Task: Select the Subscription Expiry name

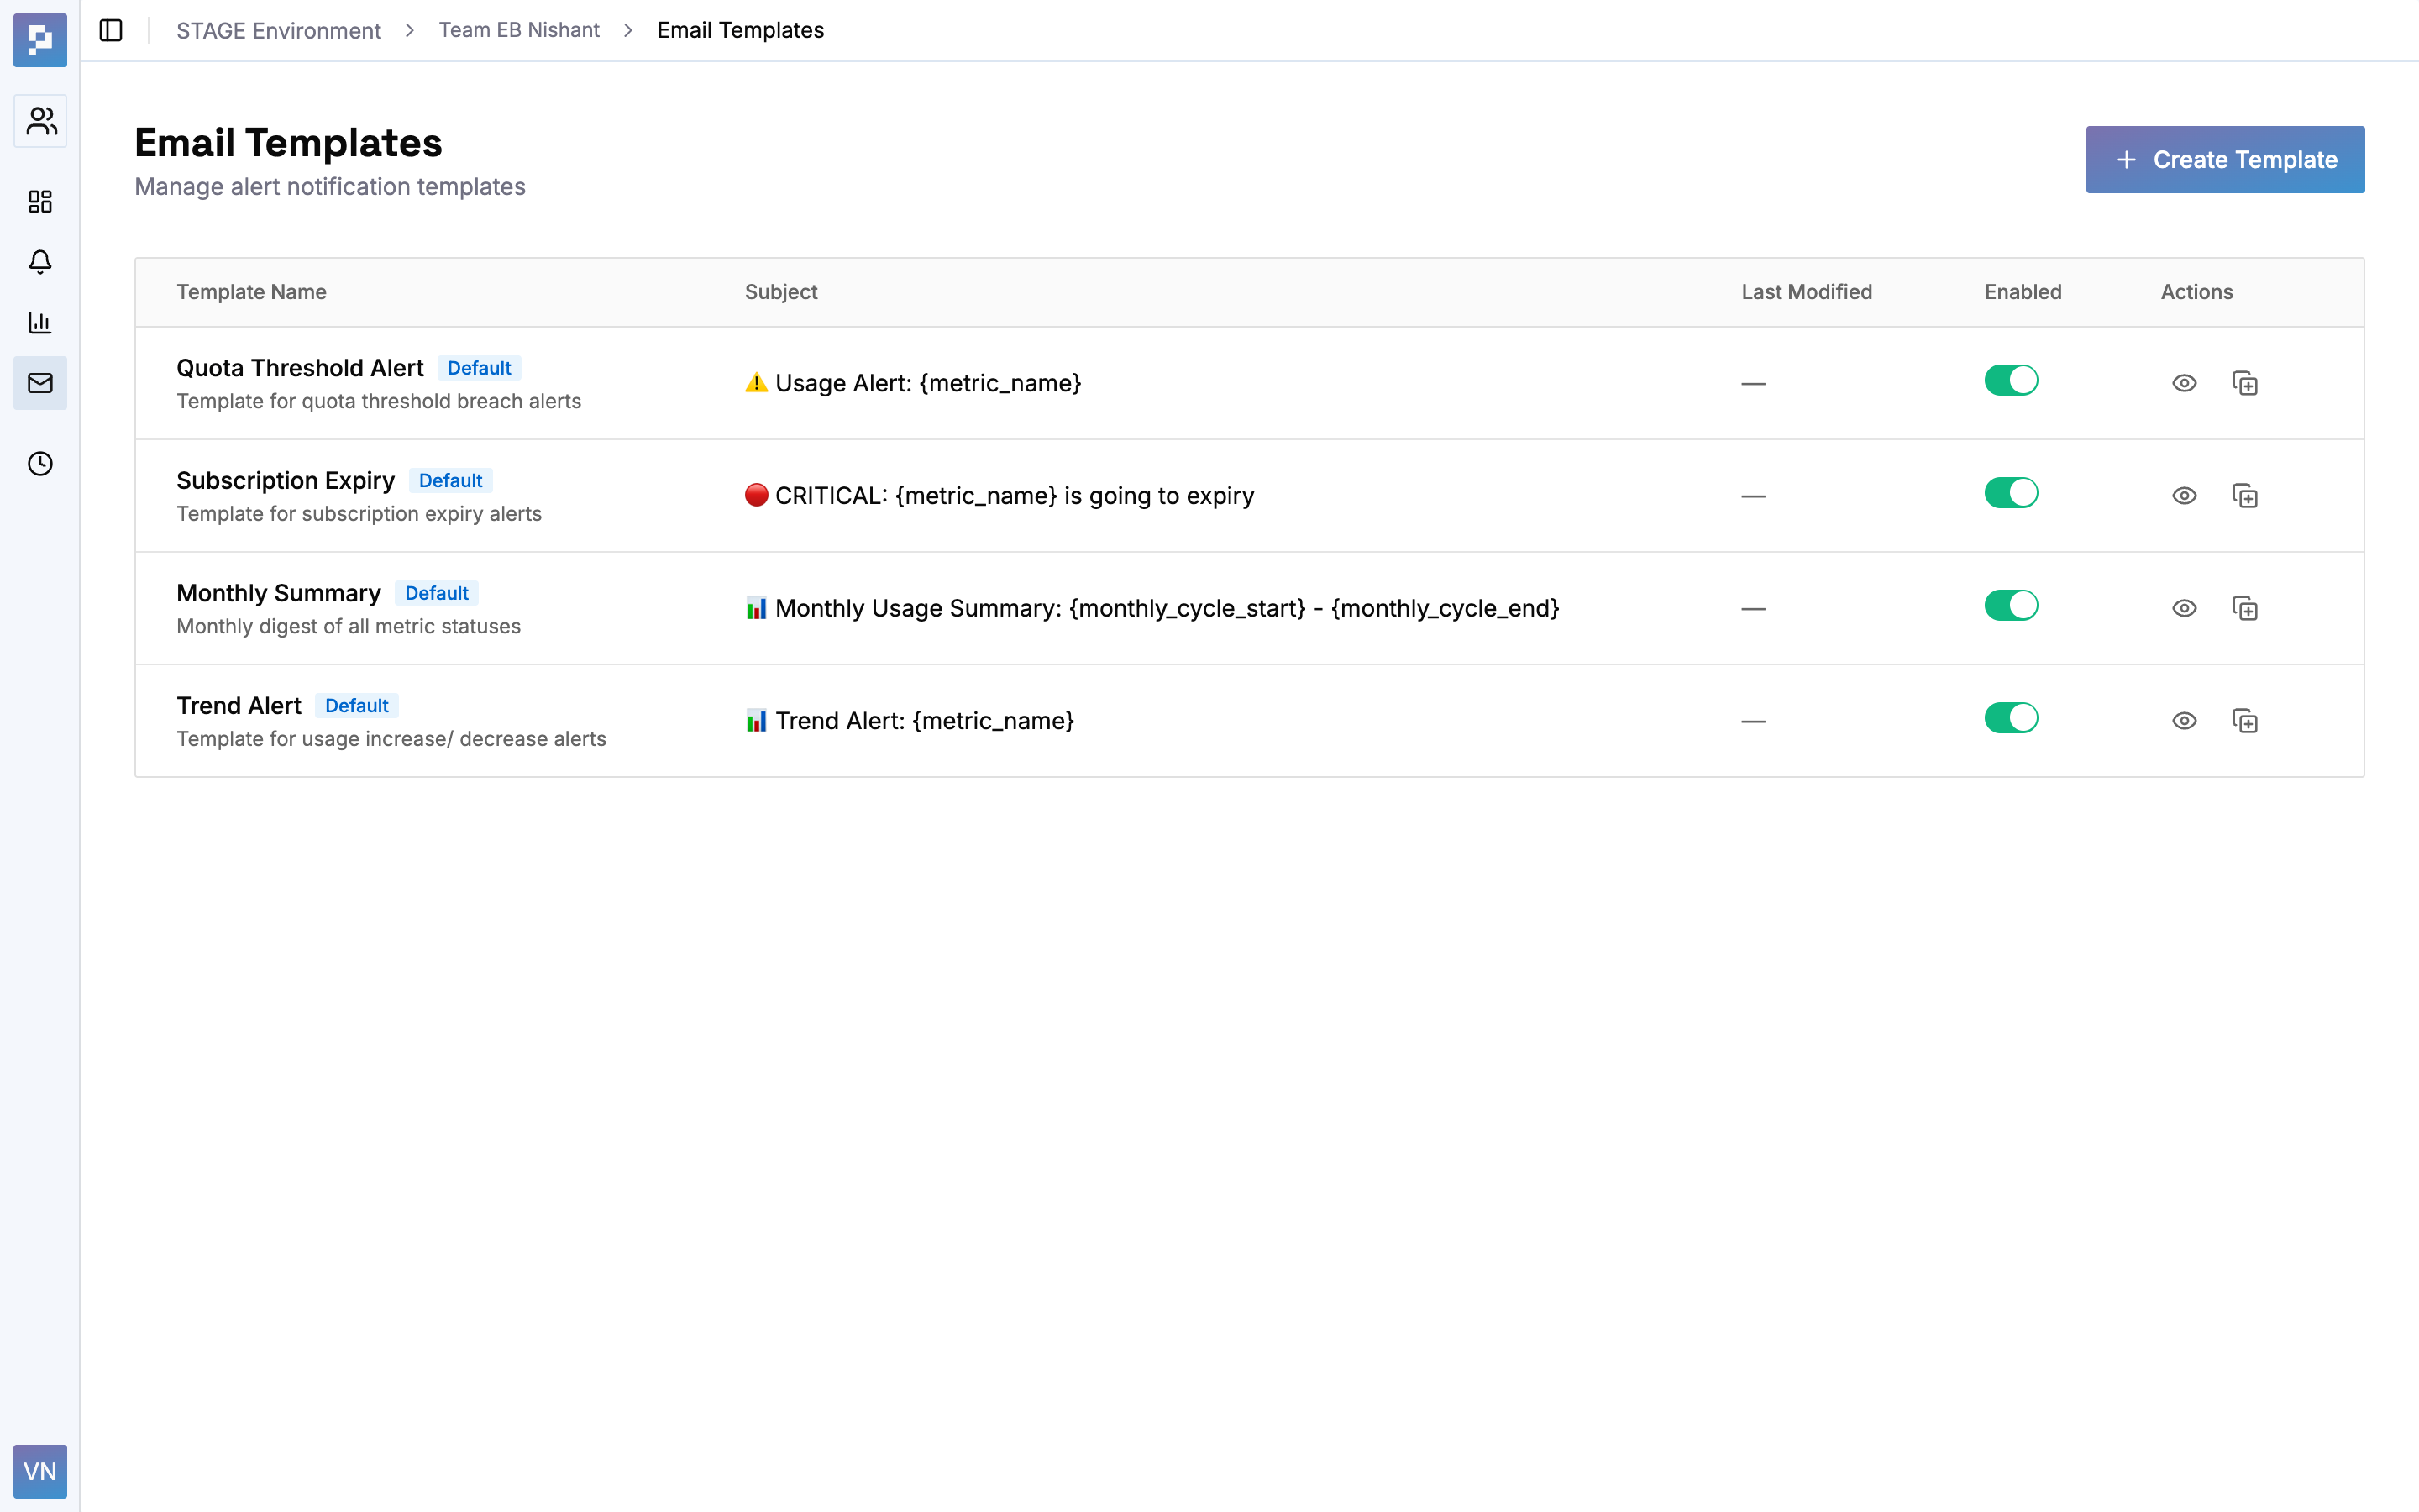Action: pos(285,481)
